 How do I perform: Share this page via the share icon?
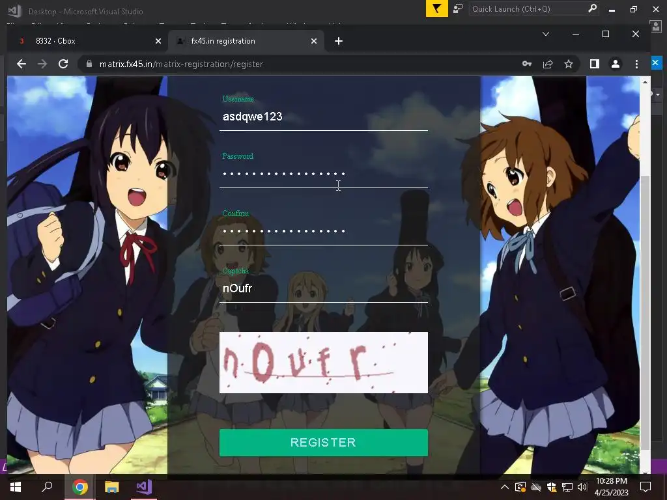547,64
